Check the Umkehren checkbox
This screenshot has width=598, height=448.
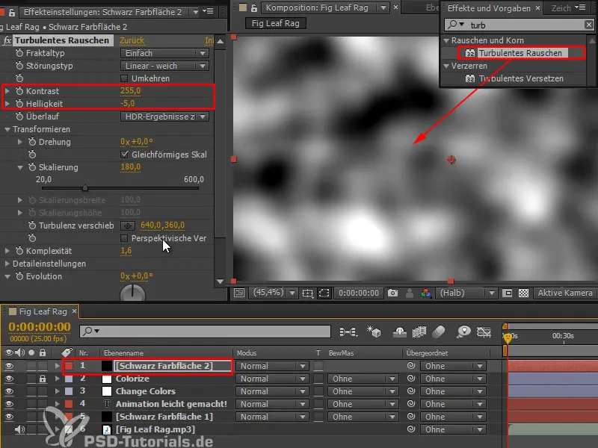click(124, 78)
